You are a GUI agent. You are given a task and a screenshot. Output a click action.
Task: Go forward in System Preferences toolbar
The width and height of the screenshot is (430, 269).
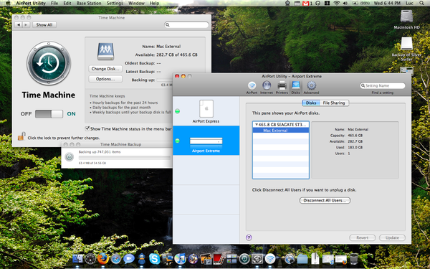pos(26,24)
